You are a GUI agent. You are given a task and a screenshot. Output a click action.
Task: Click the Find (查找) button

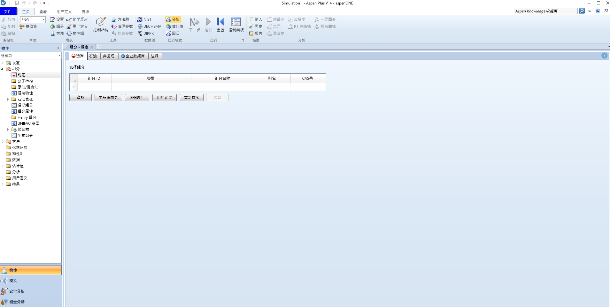pos(81,98)
